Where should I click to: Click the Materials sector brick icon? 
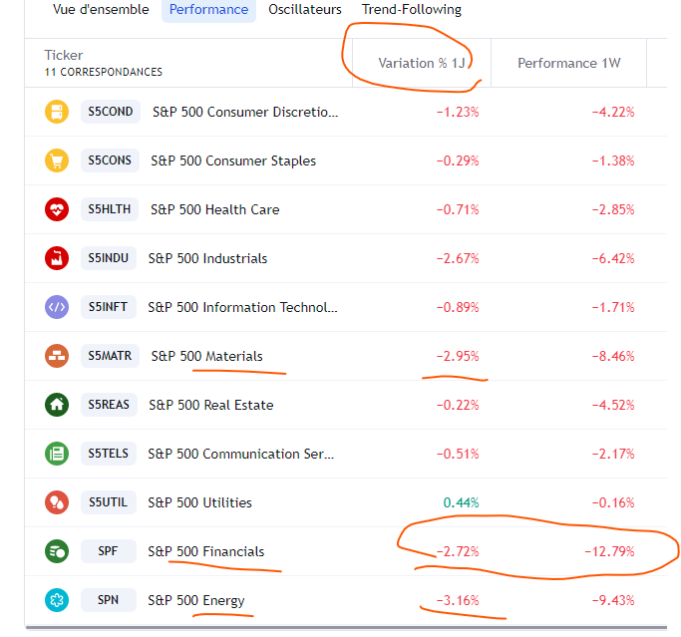(x=57, y=356)
